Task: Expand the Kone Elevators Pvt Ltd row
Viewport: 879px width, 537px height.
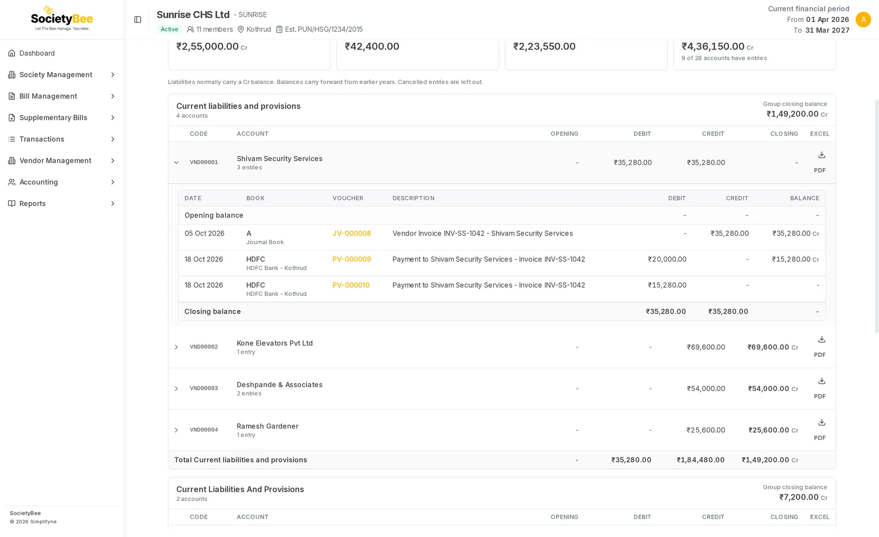Action: [x=176, y=347]
